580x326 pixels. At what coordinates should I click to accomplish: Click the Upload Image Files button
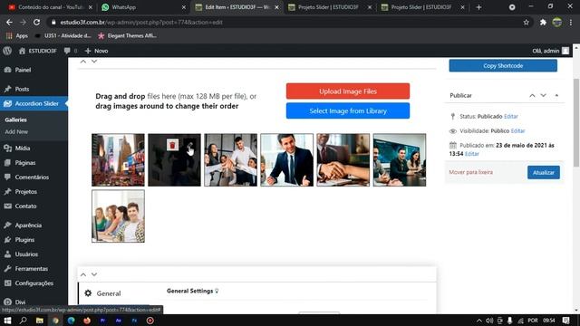pyautogui.click(x=348, y=91)
